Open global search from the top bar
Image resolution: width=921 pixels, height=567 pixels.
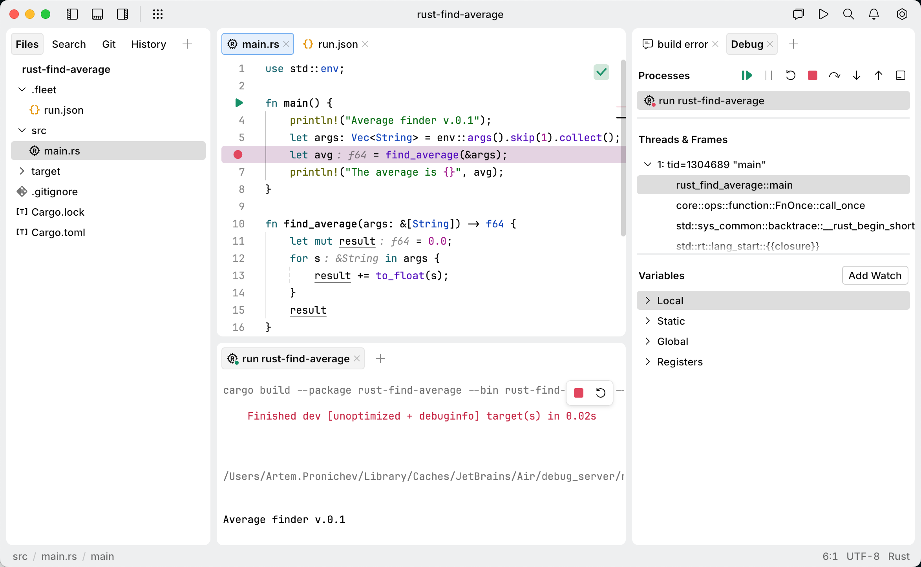[x=848, y=14]
